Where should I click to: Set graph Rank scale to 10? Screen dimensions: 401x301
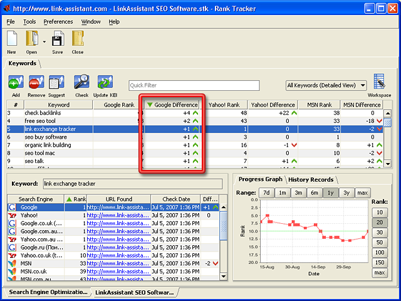(380, 213)
